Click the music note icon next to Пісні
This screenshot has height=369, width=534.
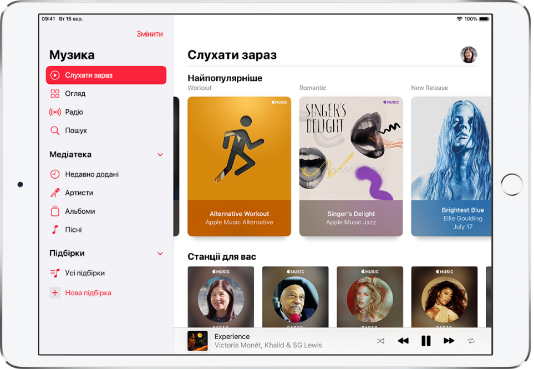pos(55,230)
